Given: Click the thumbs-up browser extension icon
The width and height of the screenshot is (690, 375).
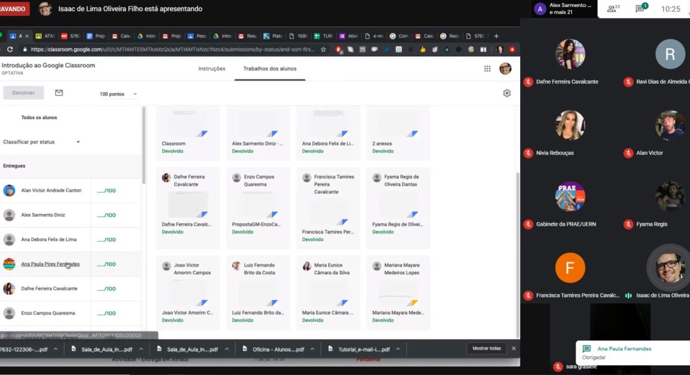Looking at the screenshot, I should (x=423, y=49).
